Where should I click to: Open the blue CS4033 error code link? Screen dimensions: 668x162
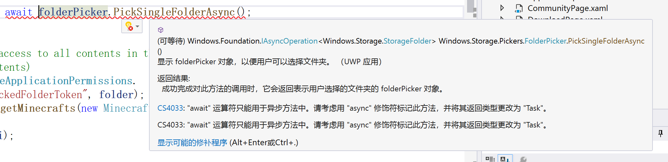(170, 108)
